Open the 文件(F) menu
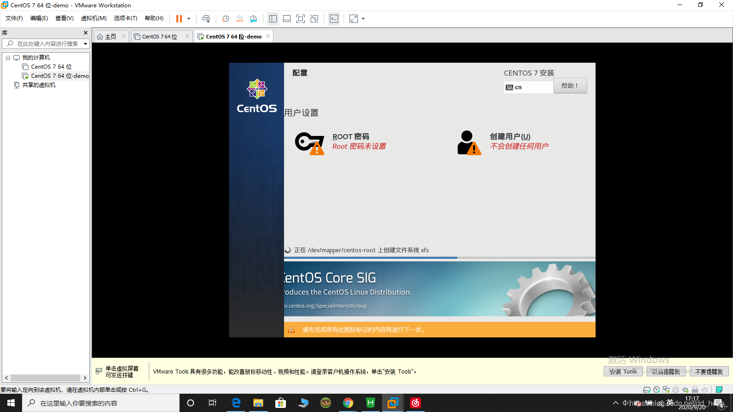Image resolution: width=733 pixels, height=412 pixels. [x=14, y=18]
